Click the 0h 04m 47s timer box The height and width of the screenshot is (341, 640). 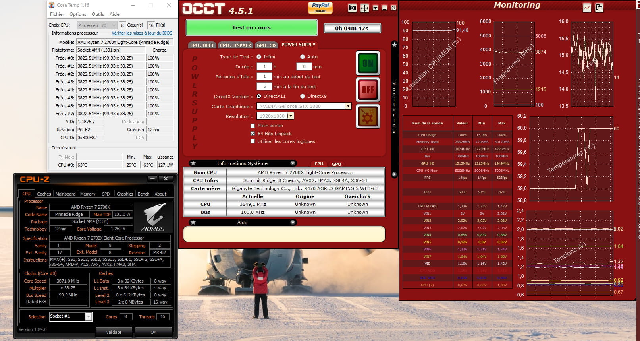pos(352,28)
